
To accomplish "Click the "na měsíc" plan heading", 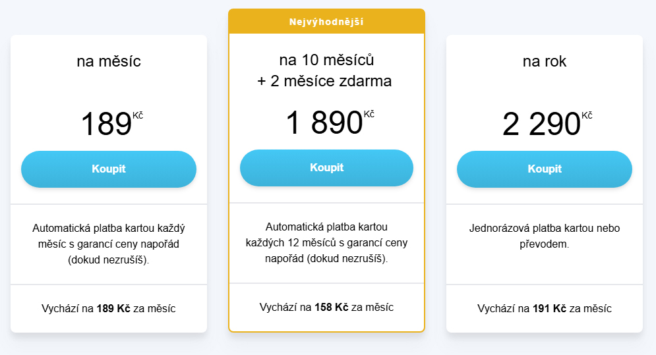I will coord(109,62).
